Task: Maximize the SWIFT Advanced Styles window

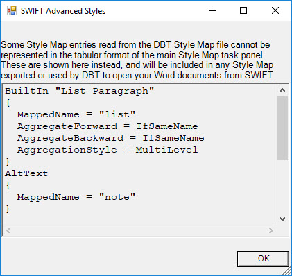Action: (x=243, y=10)
